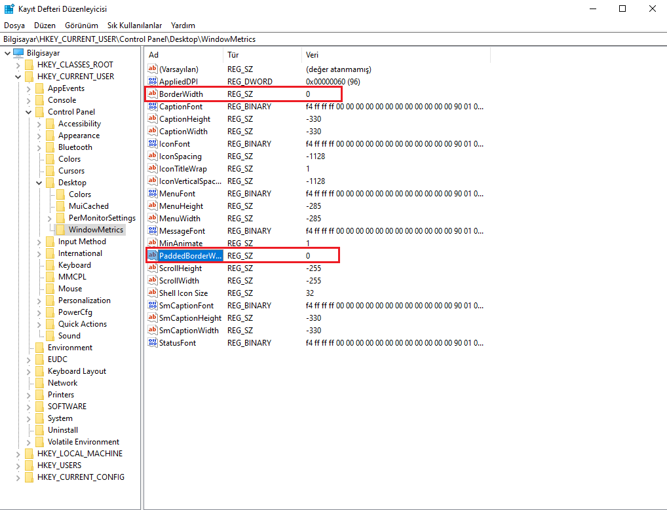Select the Environment key
667x510 pixels.
point(69,348)
